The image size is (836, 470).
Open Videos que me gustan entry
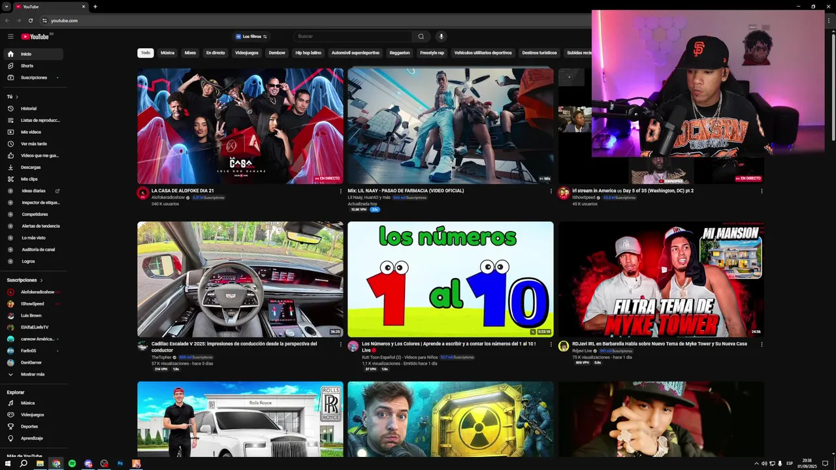[33, 155]
